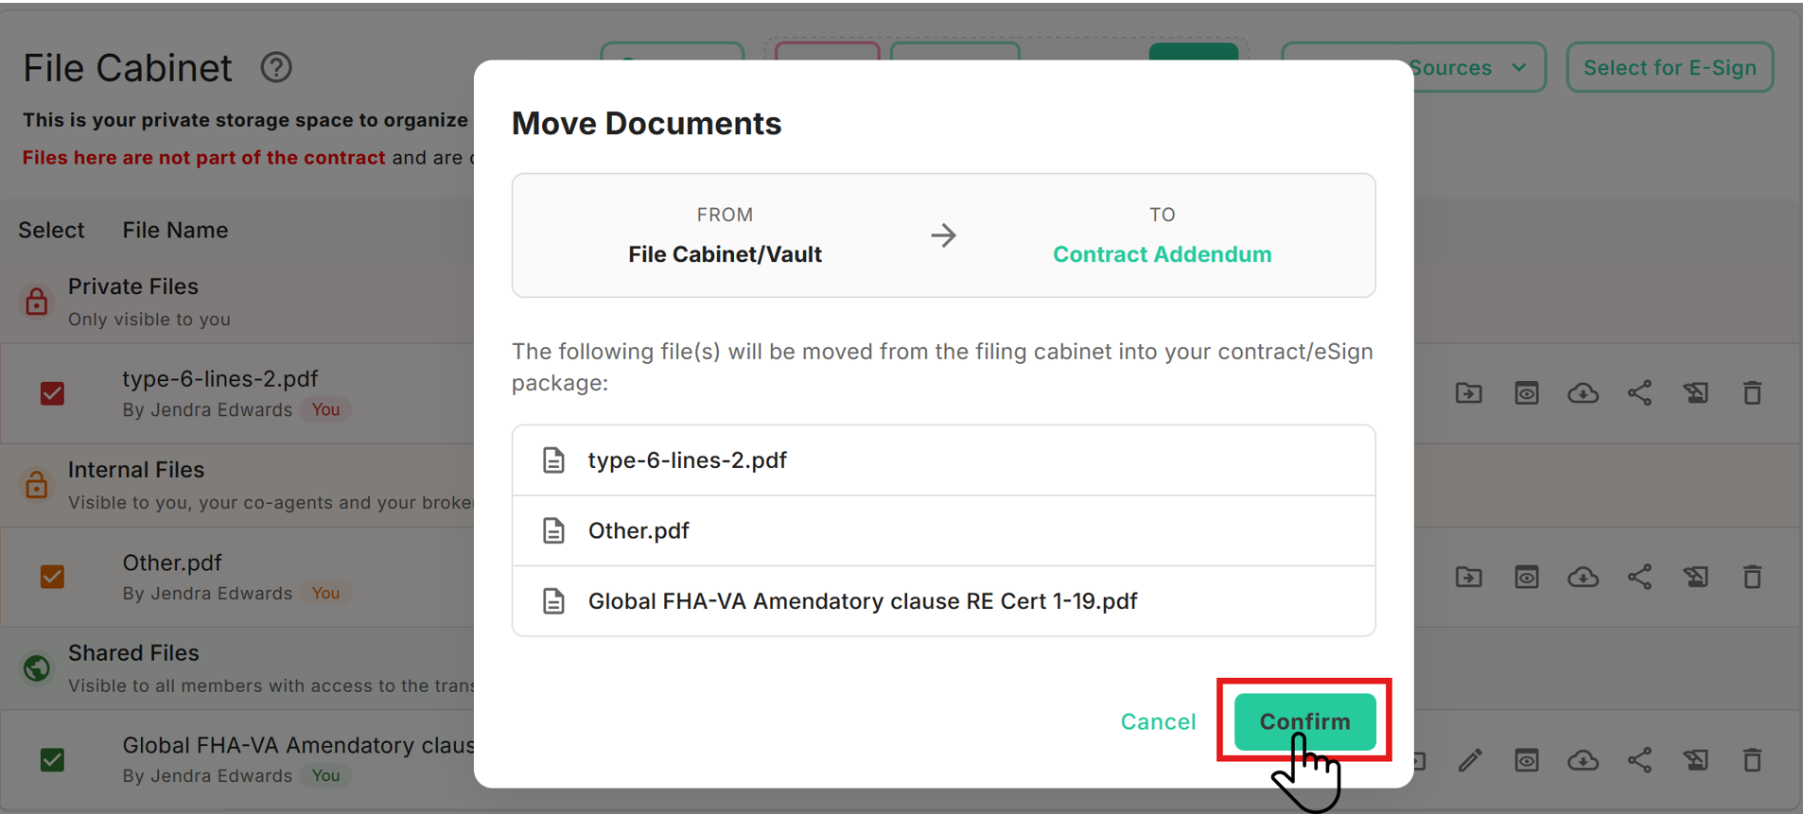
Task: Download type-6-lines-2.pdf via its cloud icon
Action: point(1583,393)
